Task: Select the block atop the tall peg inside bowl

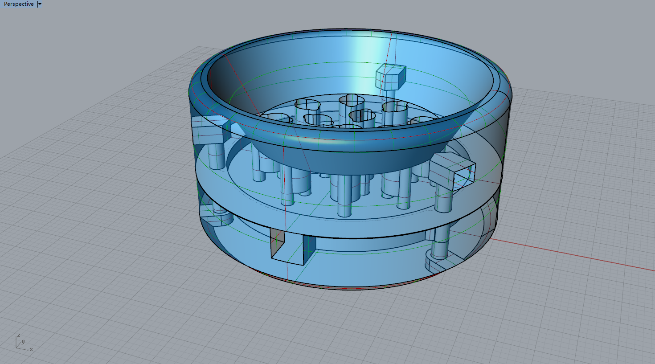Action: pyautogui.click(x=391, y=77)
